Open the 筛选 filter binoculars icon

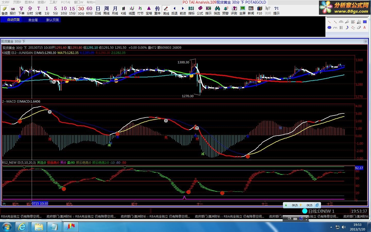pos(217,11)
